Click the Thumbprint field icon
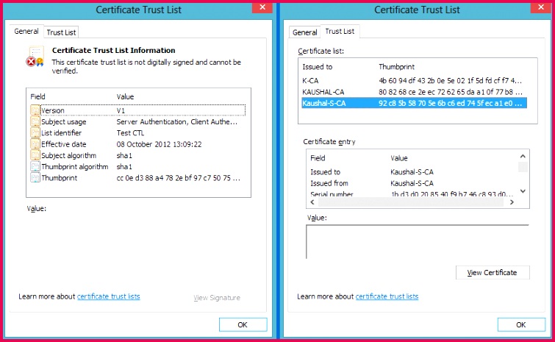The width and height of the screenshot is (555, 342). [x=35, y=178]
